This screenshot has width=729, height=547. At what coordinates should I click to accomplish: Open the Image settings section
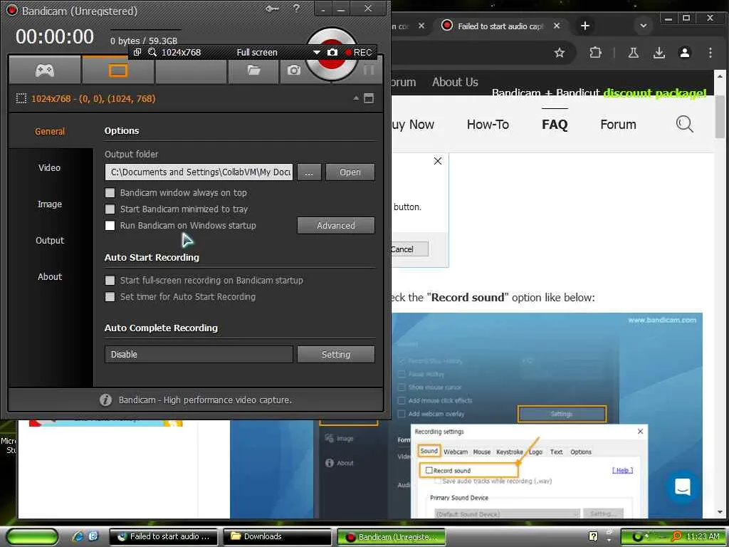tap(50, 204)
